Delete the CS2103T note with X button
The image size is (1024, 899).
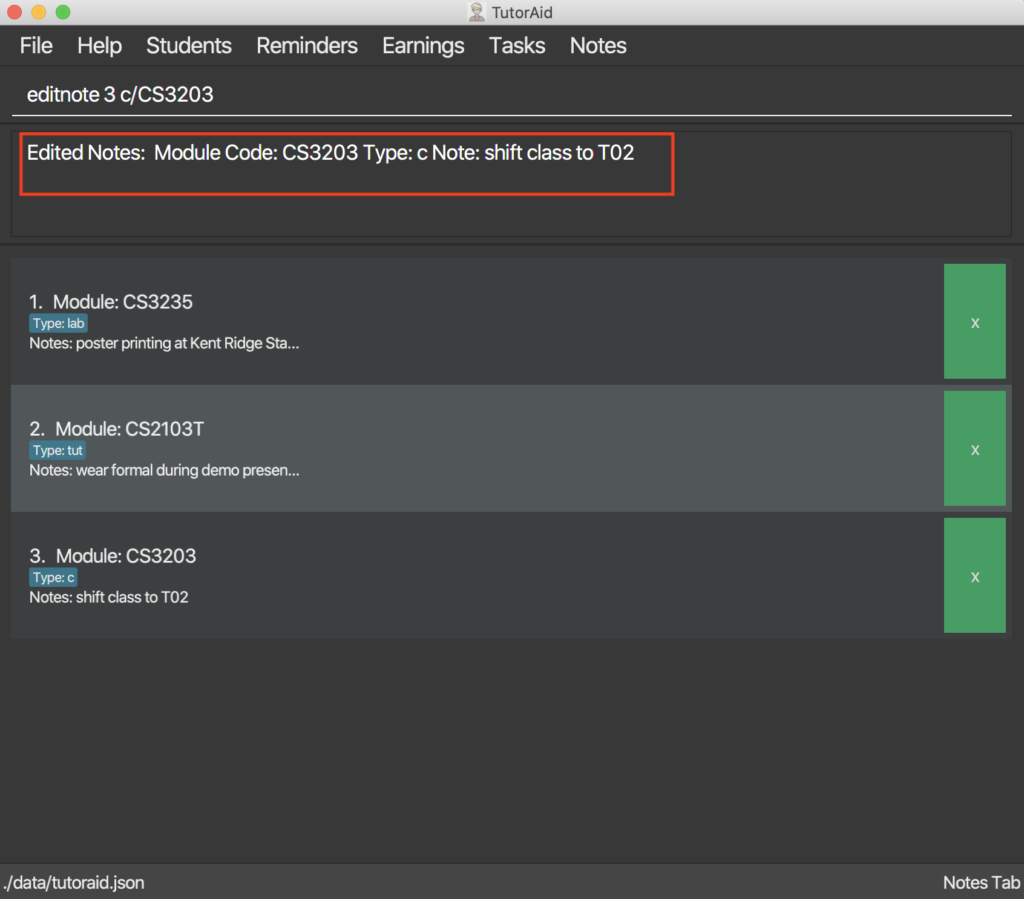[x=974, y=448]
